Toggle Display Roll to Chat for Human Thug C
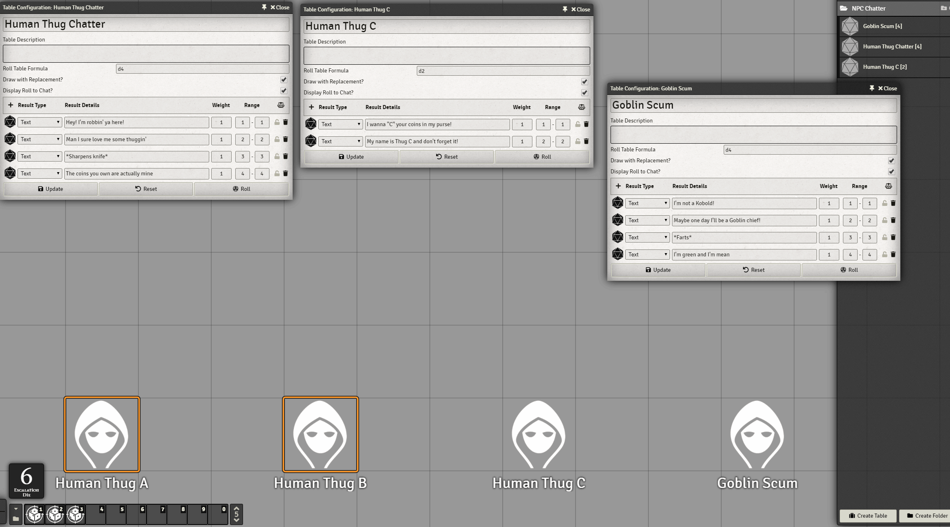 (x=584, y=93)
